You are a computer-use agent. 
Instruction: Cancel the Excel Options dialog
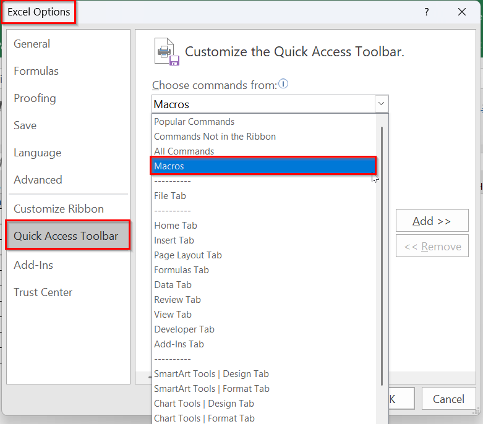(x=448, y=399)
